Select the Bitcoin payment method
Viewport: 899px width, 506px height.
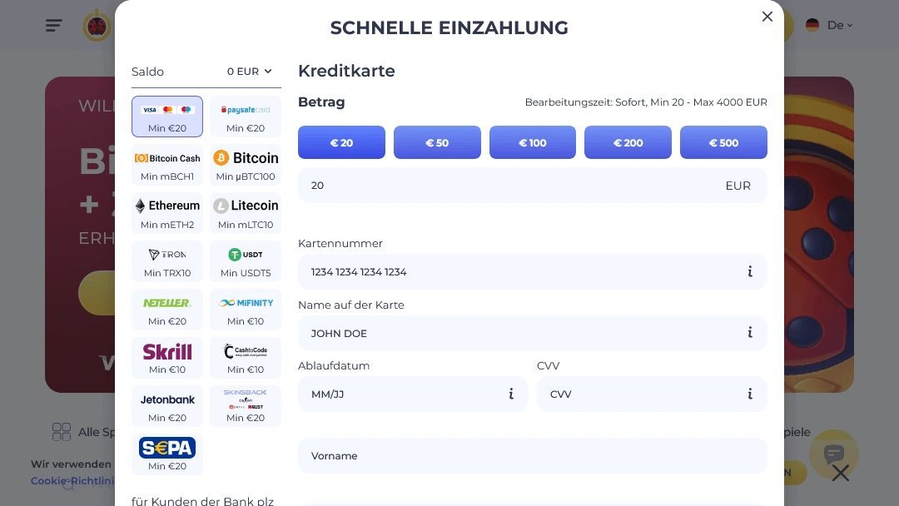[x=246, y=165]
